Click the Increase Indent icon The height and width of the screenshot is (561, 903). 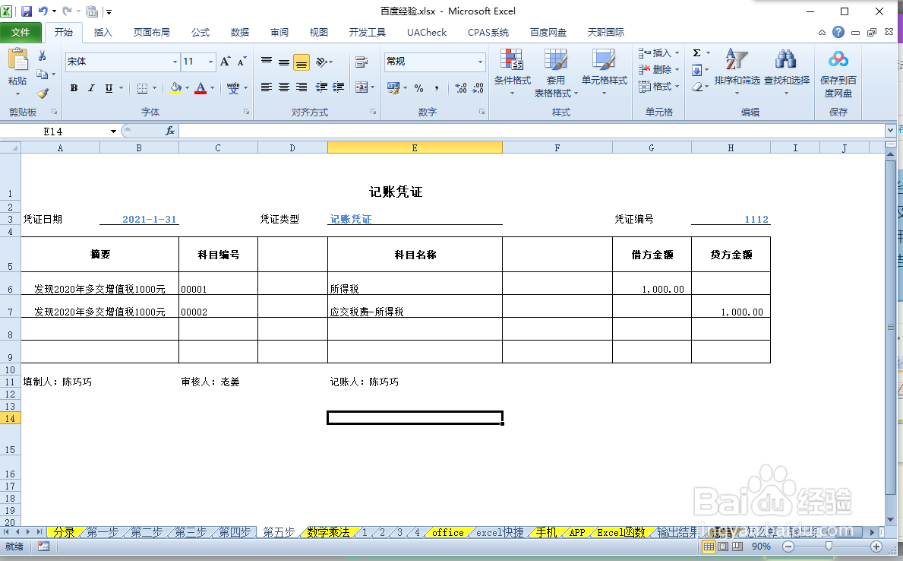pos(339,87)
